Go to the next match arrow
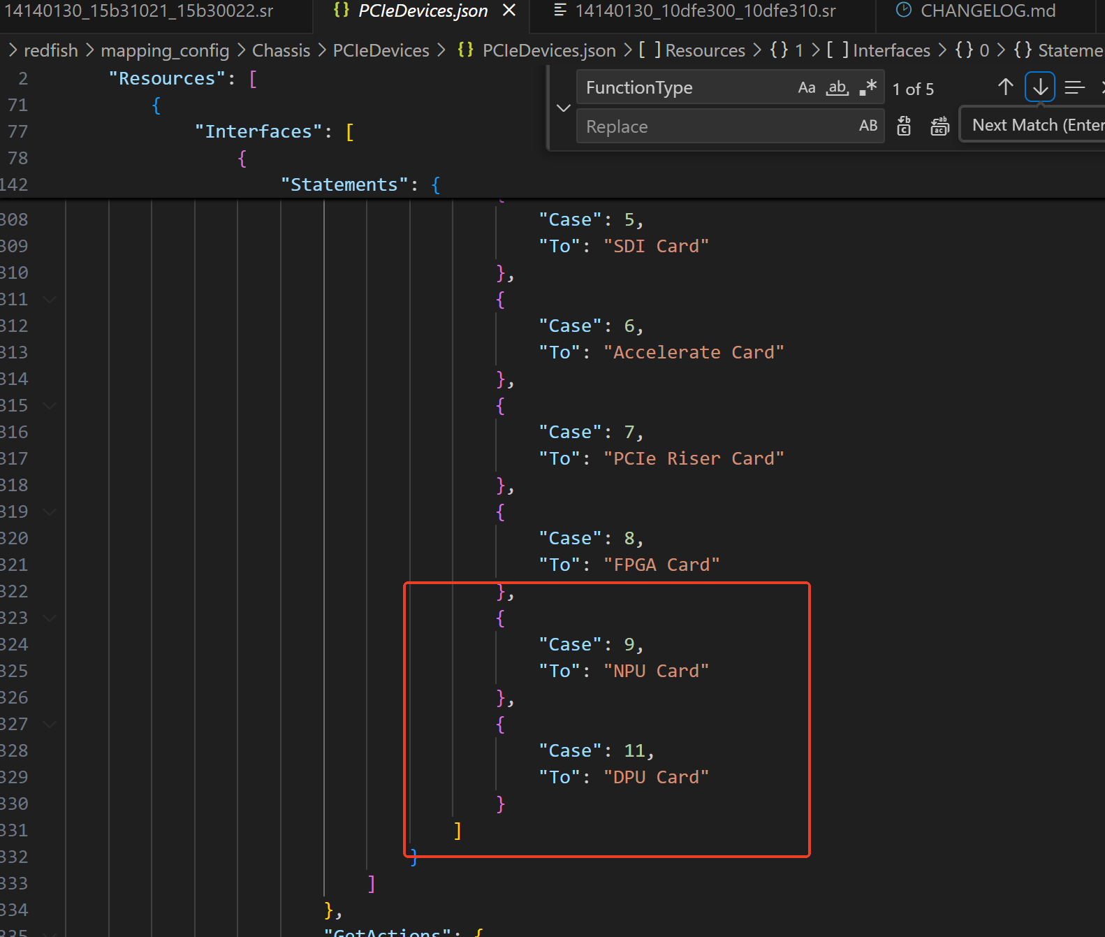The height and width of the screenshot is (937, 1105). (1040, 87)
